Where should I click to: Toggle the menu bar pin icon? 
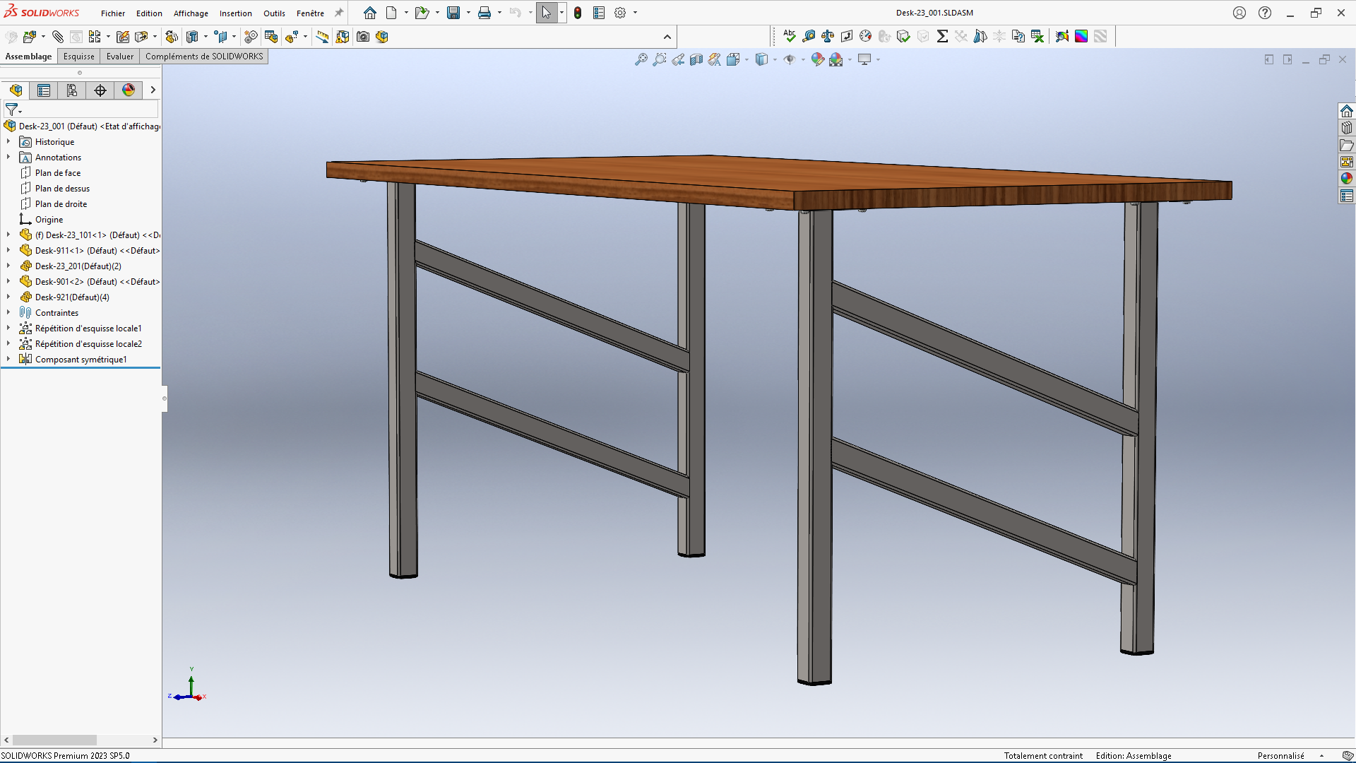[339, 13]
